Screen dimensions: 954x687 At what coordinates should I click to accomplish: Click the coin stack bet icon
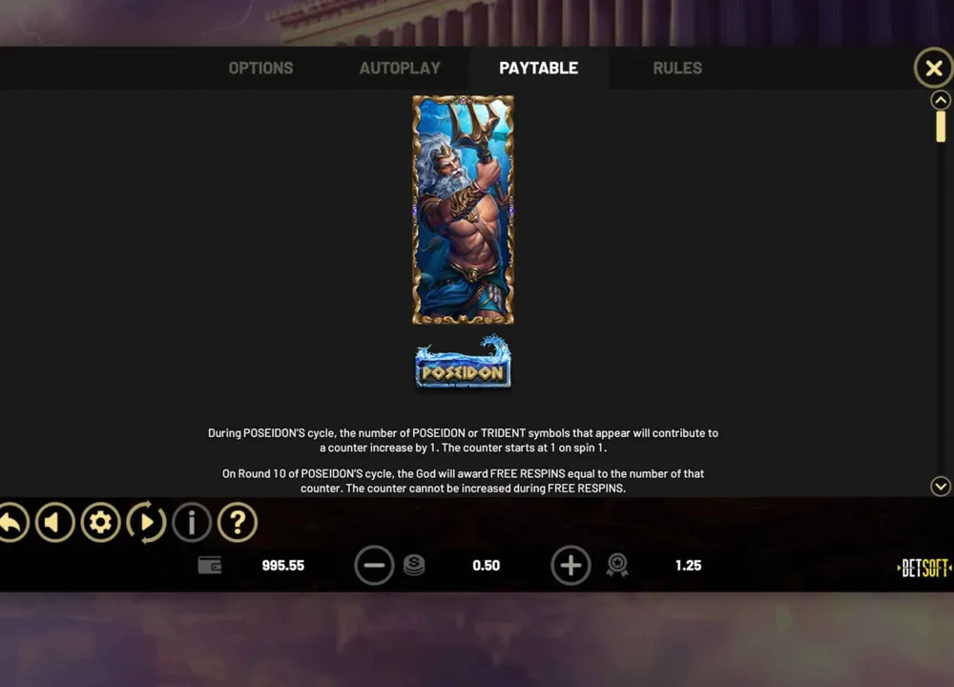coord(414,565)
